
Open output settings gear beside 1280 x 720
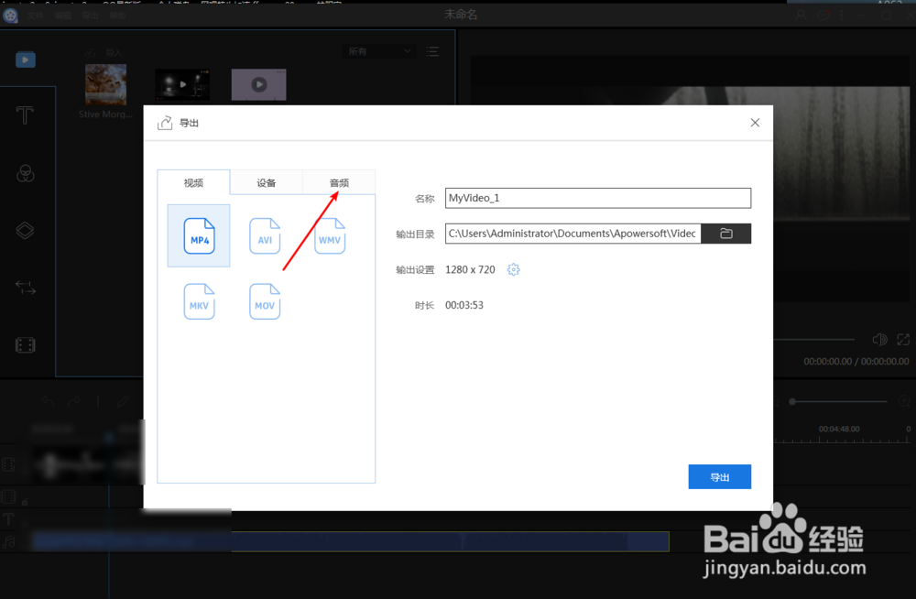tap(513, 269)
